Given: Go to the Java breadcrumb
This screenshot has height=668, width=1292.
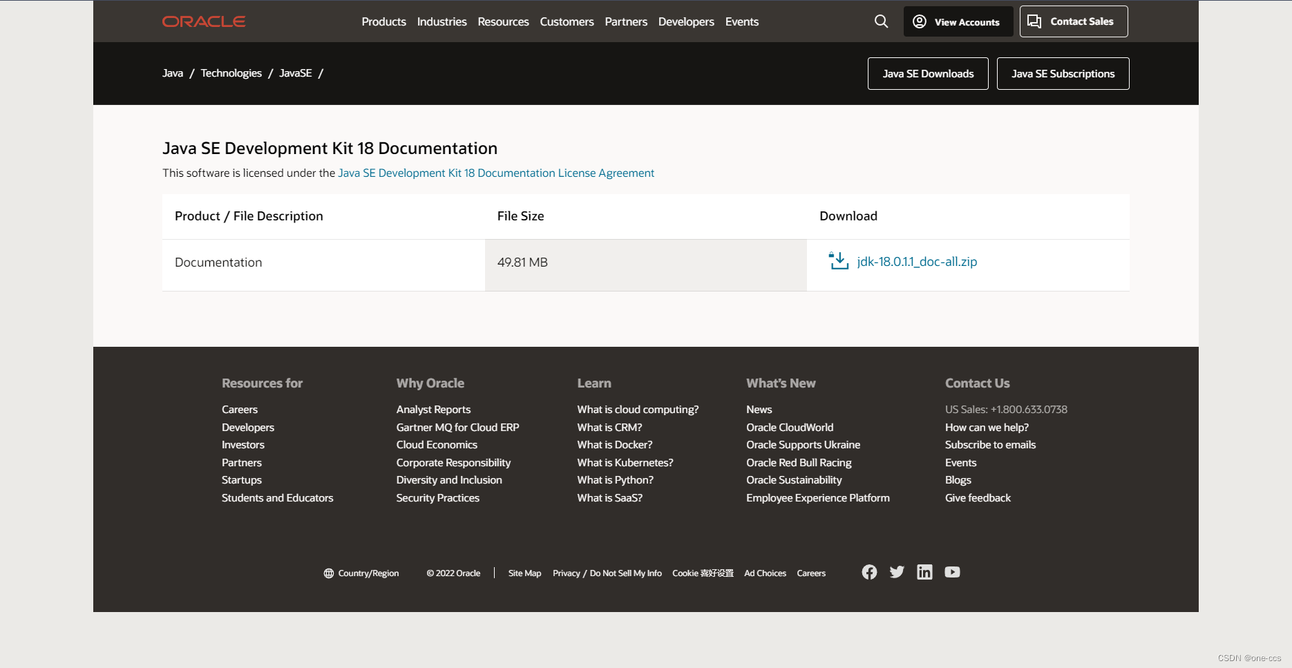Looking at the screenshot, I should (x=173, y=73).
